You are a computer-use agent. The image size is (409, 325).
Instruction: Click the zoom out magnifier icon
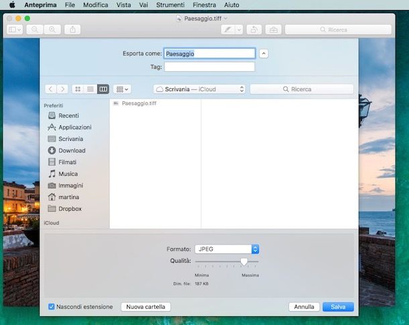point(35,29)
